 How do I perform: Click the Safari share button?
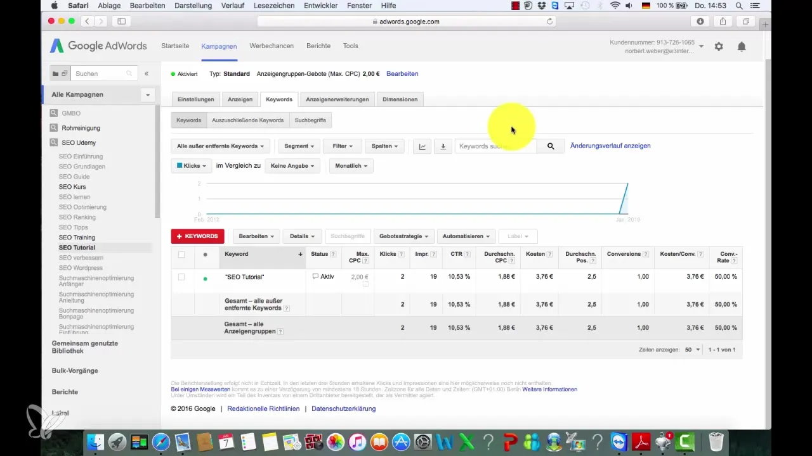click(x=723, y=21)
